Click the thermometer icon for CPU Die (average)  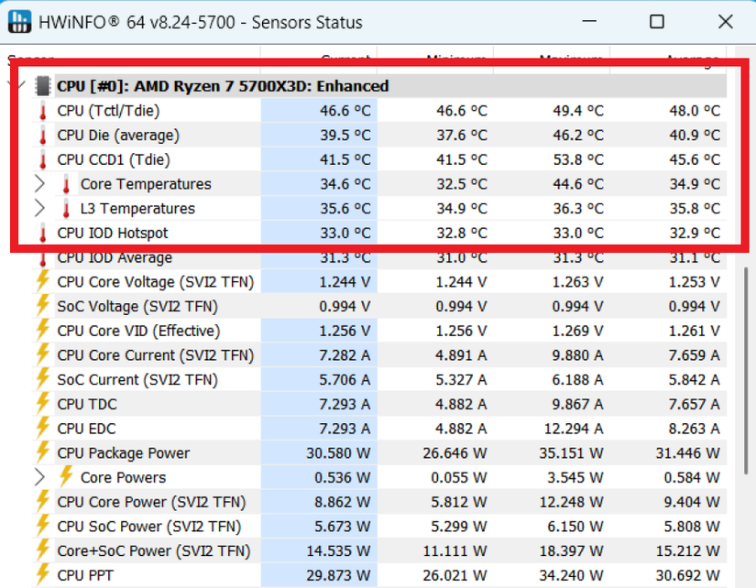point(43,135)
